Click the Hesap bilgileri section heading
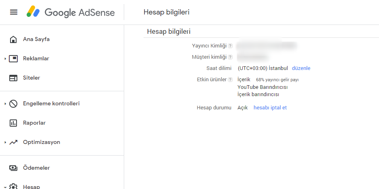379x189 pixels. pos(169,32)
